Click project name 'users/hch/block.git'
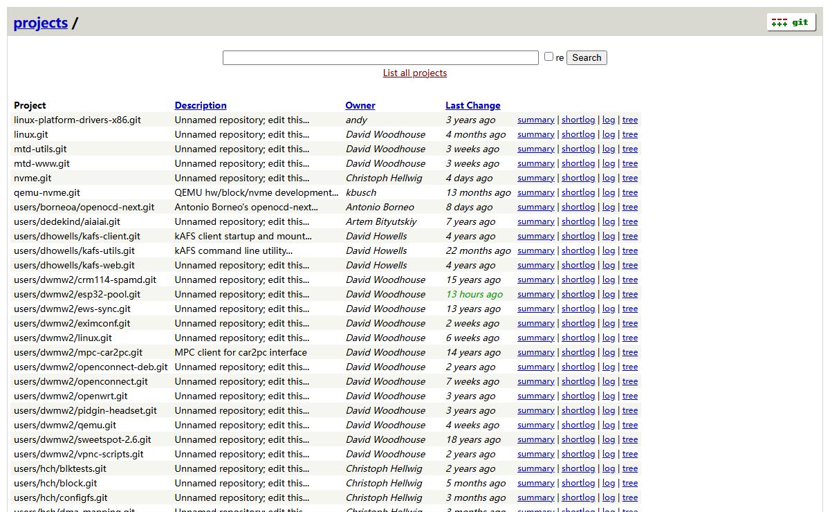This screenshot has height=512, width=830. pyautogui.click(x=55, y=484)
